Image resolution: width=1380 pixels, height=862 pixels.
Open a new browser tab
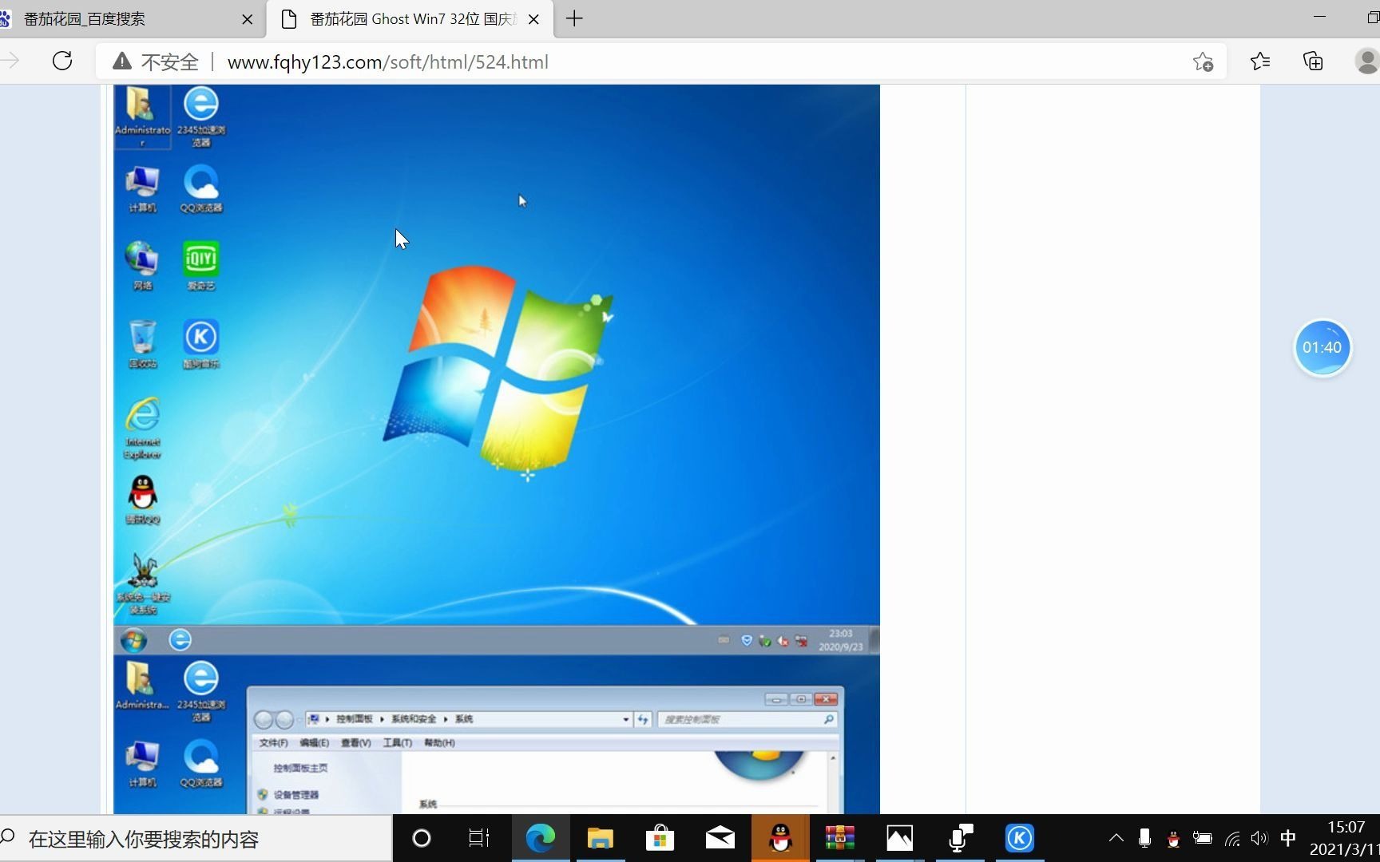pos(574,18)
